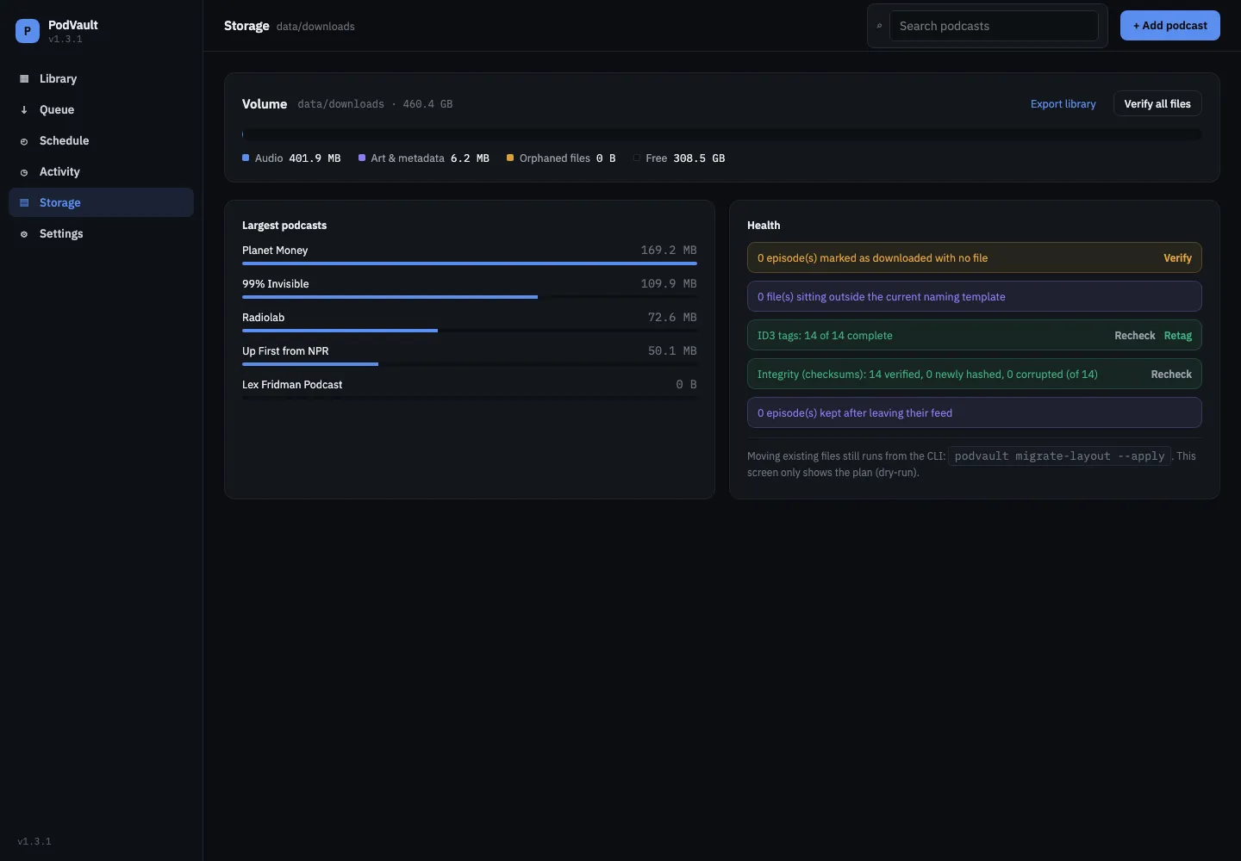Click the data/downloads breadcrumb in header
This screenshot has width=1241, height=861.
pyautogui.click(x=315, y=27)
